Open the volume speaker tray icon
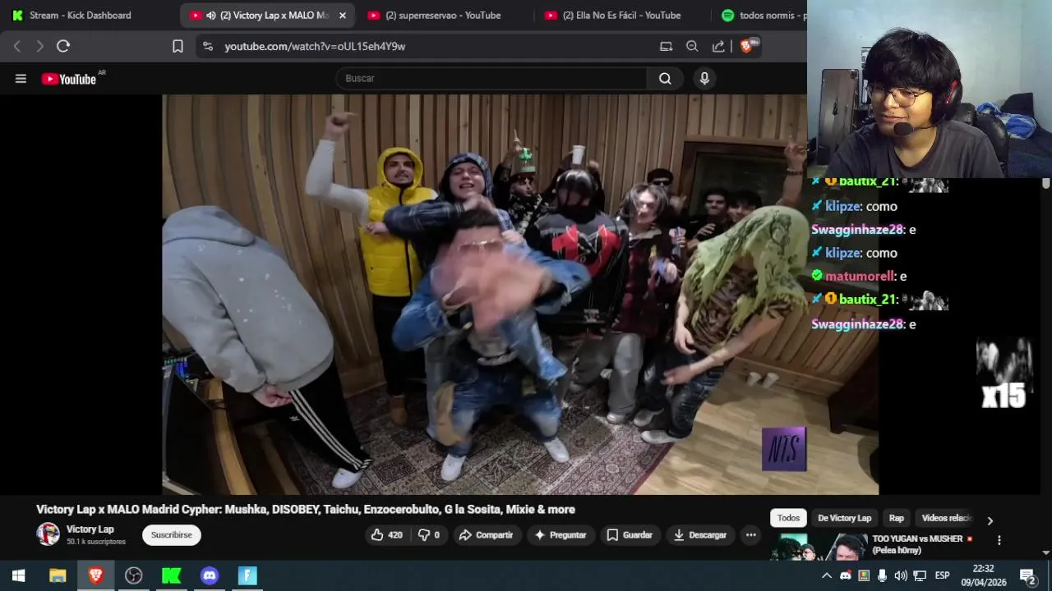Screen dimensions: 1052x591 pyautogui.click(x=901, y=575)
